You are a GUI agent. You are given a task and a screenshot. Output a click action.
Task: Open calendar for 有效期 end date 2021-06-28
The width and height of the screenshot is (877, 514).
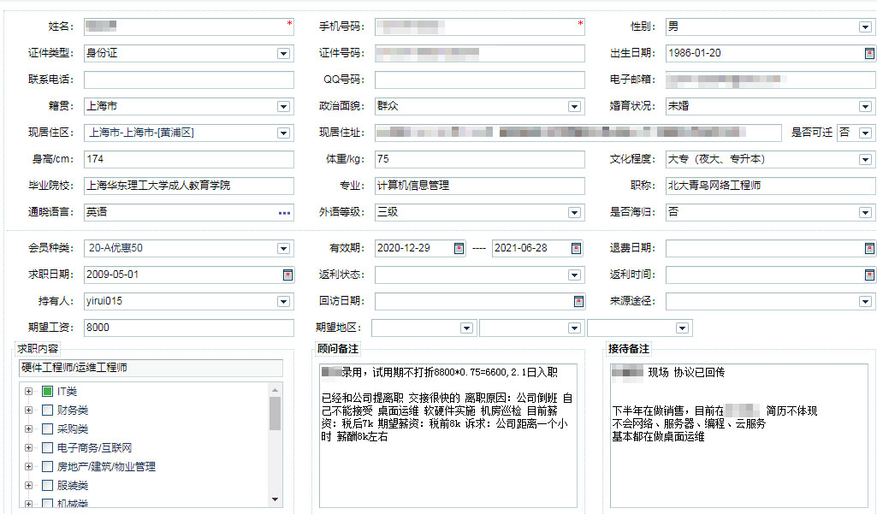coord(576,248)
